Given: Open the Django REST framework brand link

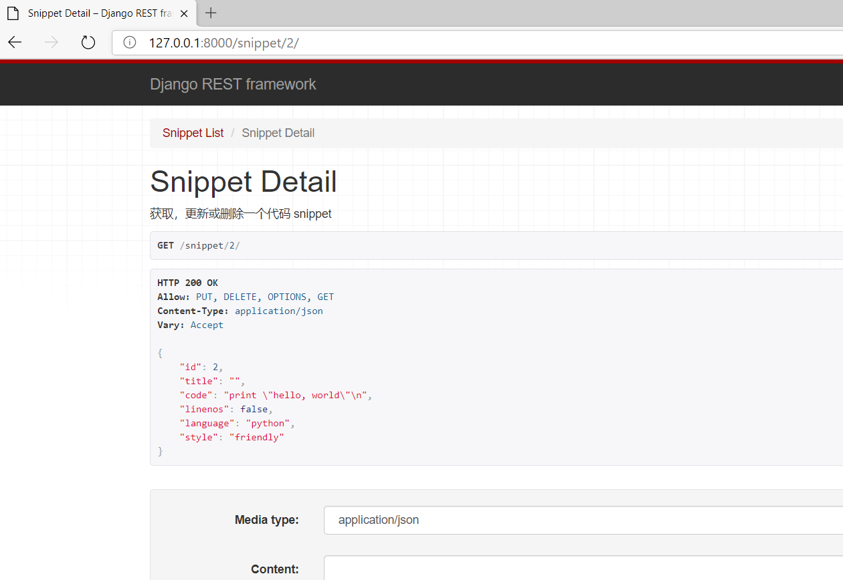Looking at the screenshot, I should pyautogui.click(x=233, y=84).
